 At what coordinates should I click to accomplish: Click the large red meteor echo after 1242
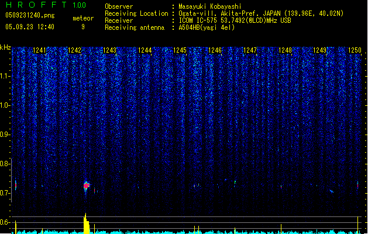click(87, 185)
